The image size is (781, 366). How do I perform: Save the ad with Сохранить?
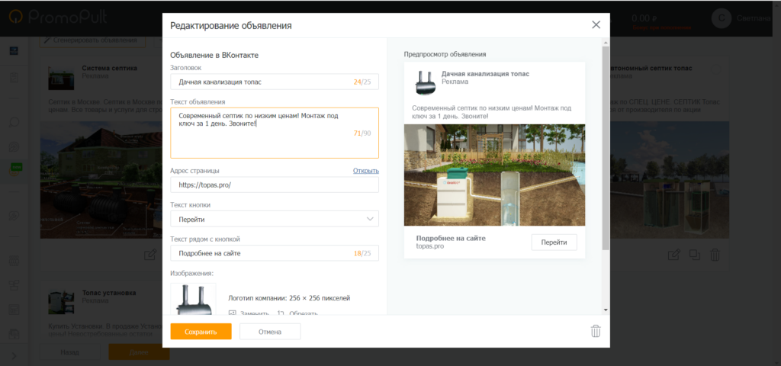(x=201, y=332)
